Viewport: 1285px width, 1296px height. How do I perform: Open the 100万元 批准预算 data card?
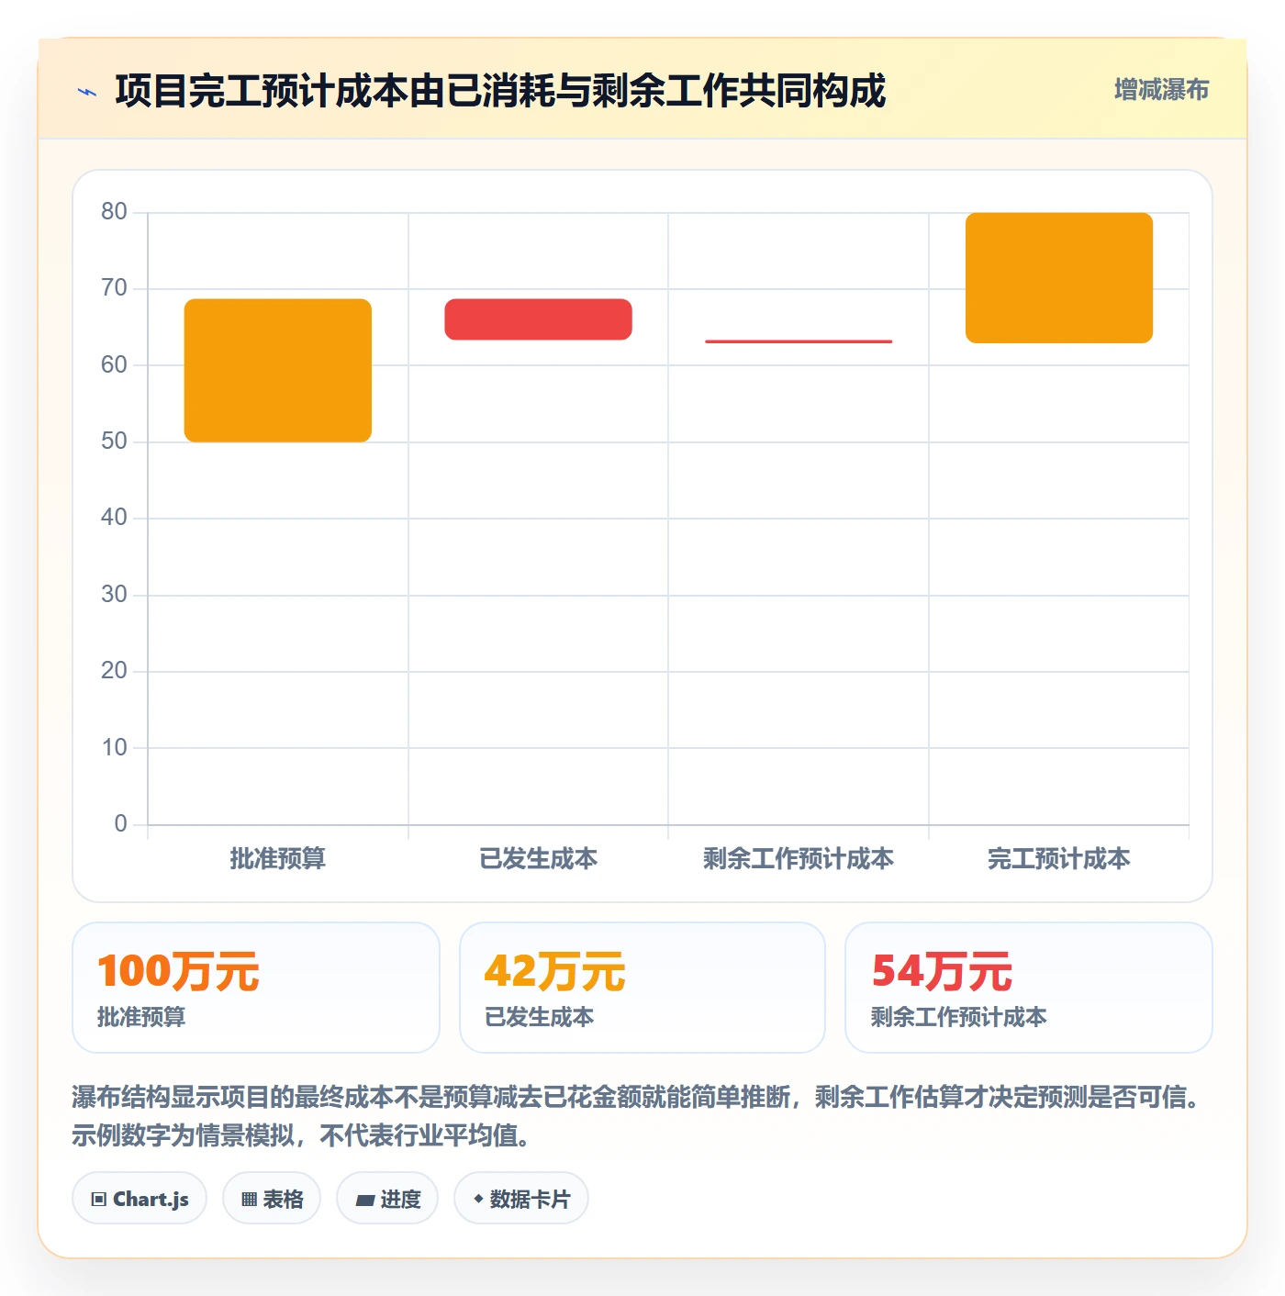pyautogui.click(x=256, y=988)
